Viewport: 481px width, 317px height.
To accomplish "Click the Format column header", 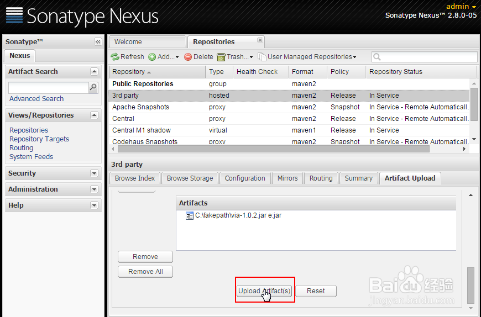I will [308, 72].
